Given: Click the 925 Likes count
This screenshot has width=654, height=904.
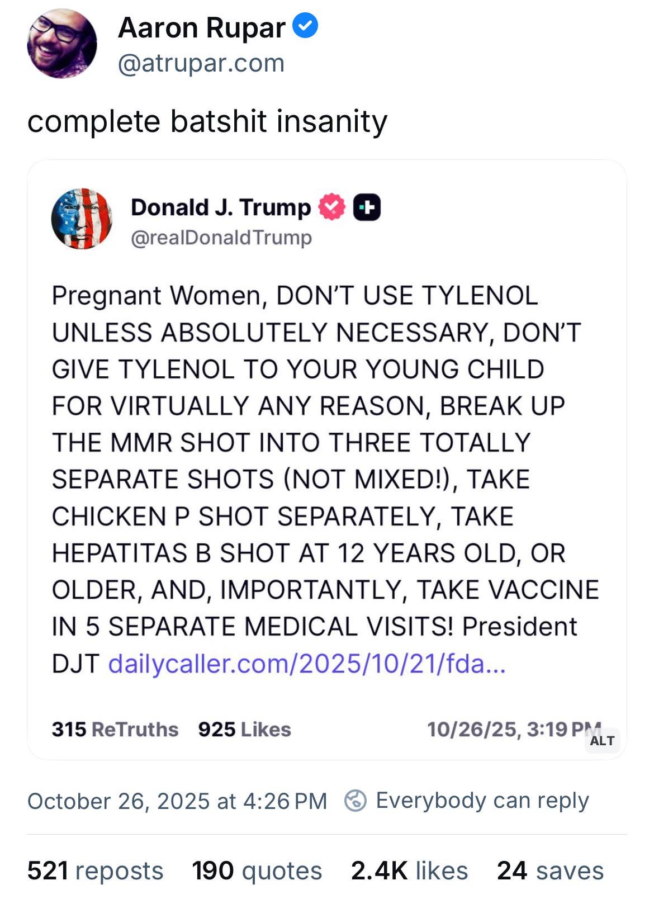Looking at the screenshot, I should 244,729.
